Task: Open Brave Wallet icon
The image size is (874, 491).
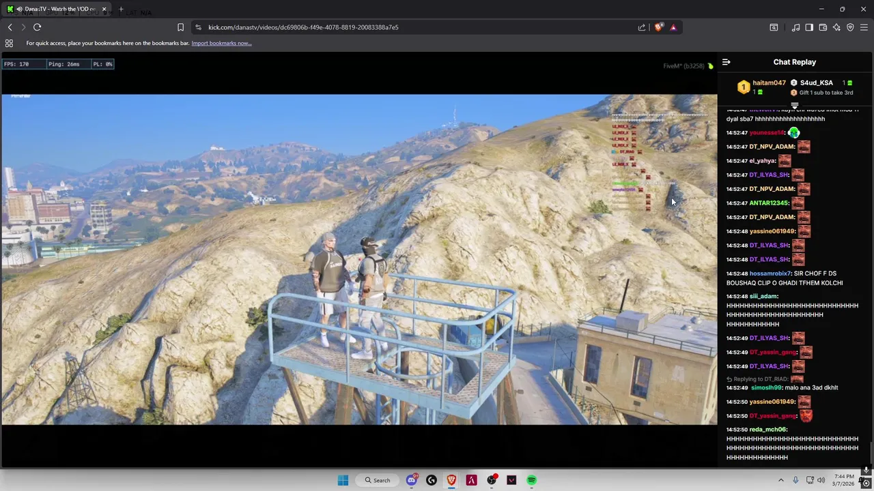Action: click(823, 27)
